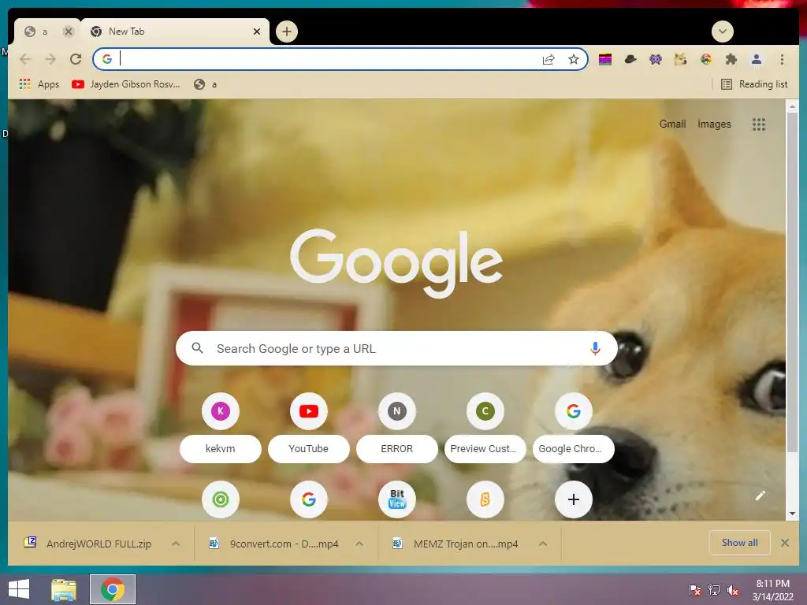Open the Google apps grid
This screenshot has height=605, width=807.
[x=759, y=124]
